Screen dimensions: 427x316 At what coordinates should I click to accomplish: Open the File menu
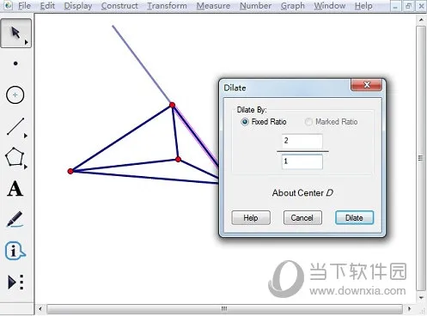coord(24,6)
